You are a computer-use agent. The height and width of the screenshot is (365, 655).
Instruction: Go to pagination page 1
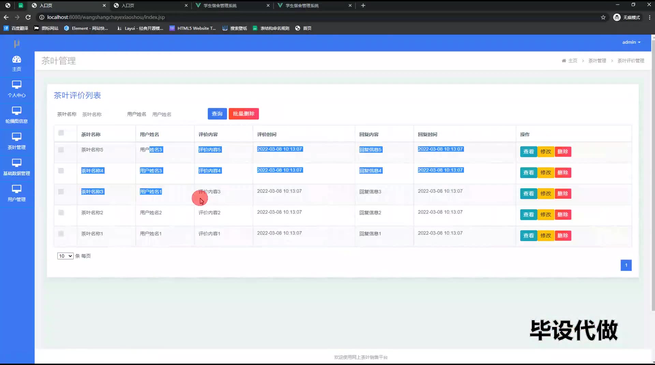[x=626, y=265]
